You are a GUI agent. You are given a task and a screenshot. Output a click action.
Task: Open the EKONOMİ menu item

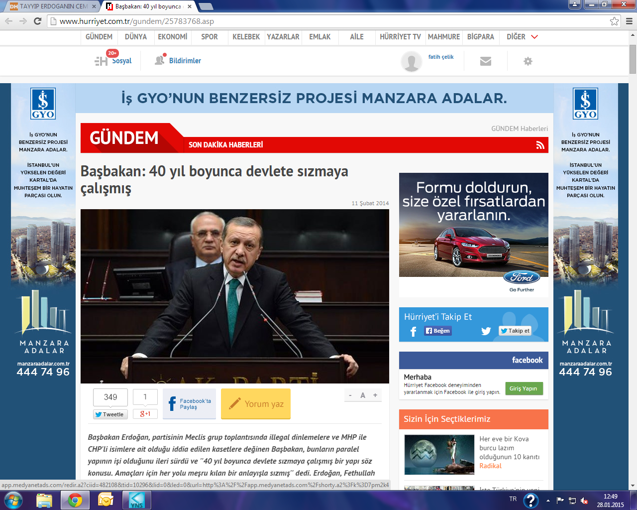click(x=173, y=37)
